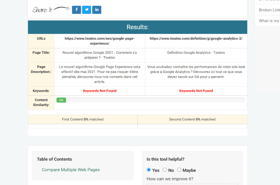
Task: Click the 'Table of Contents' heading
Action: pyautogui.click(x=55, y=159)
